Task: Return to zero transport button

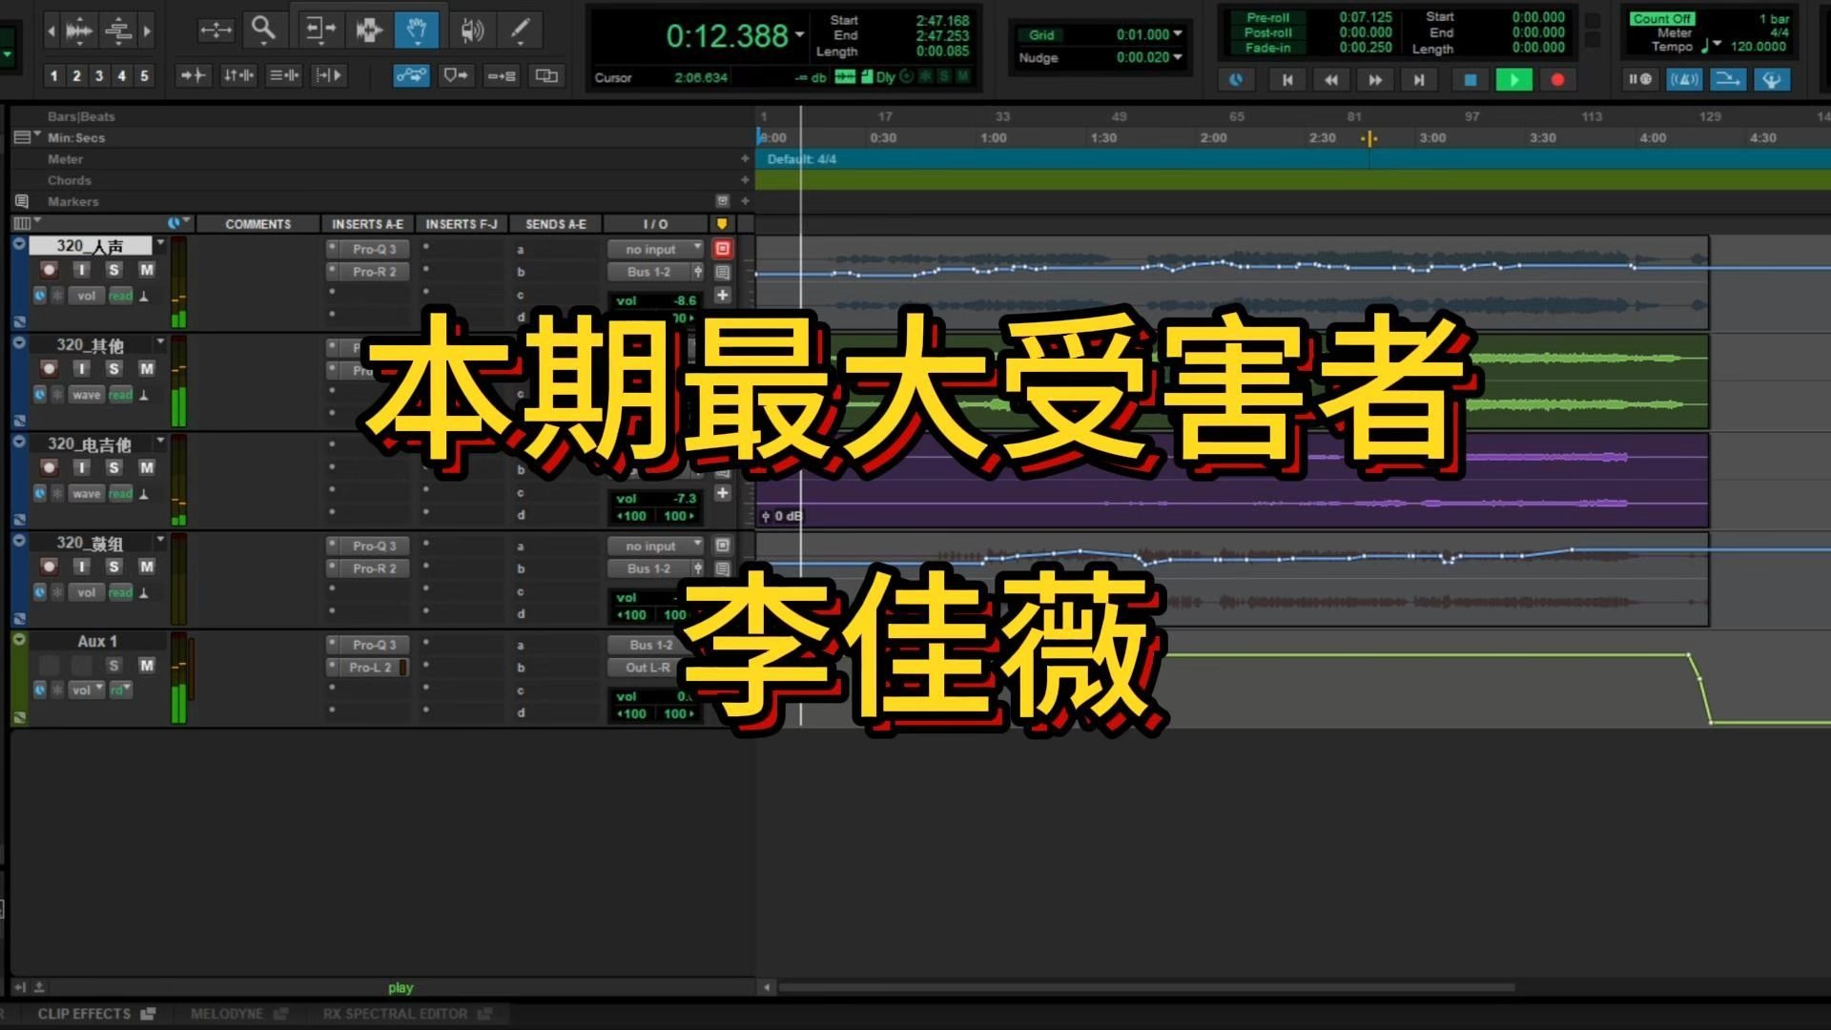Action: [x=1287, y=80]
